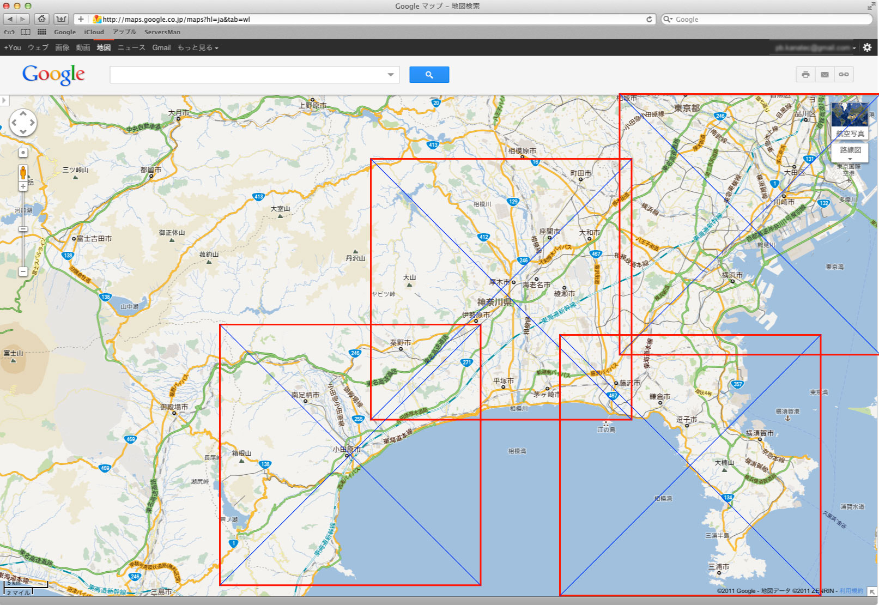
Task: Focus the Google Maps search box
Action: pos(254,75)
